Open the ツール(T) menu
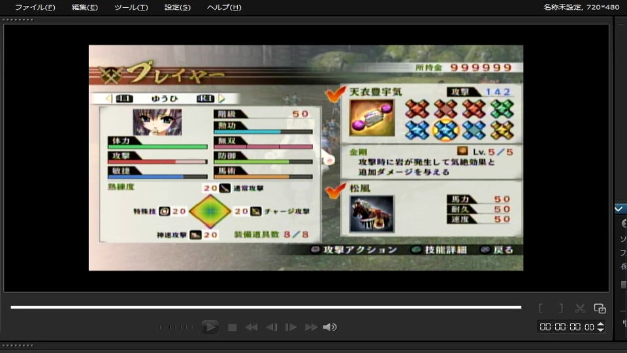The image size is (627, 353). click(131, 7)
